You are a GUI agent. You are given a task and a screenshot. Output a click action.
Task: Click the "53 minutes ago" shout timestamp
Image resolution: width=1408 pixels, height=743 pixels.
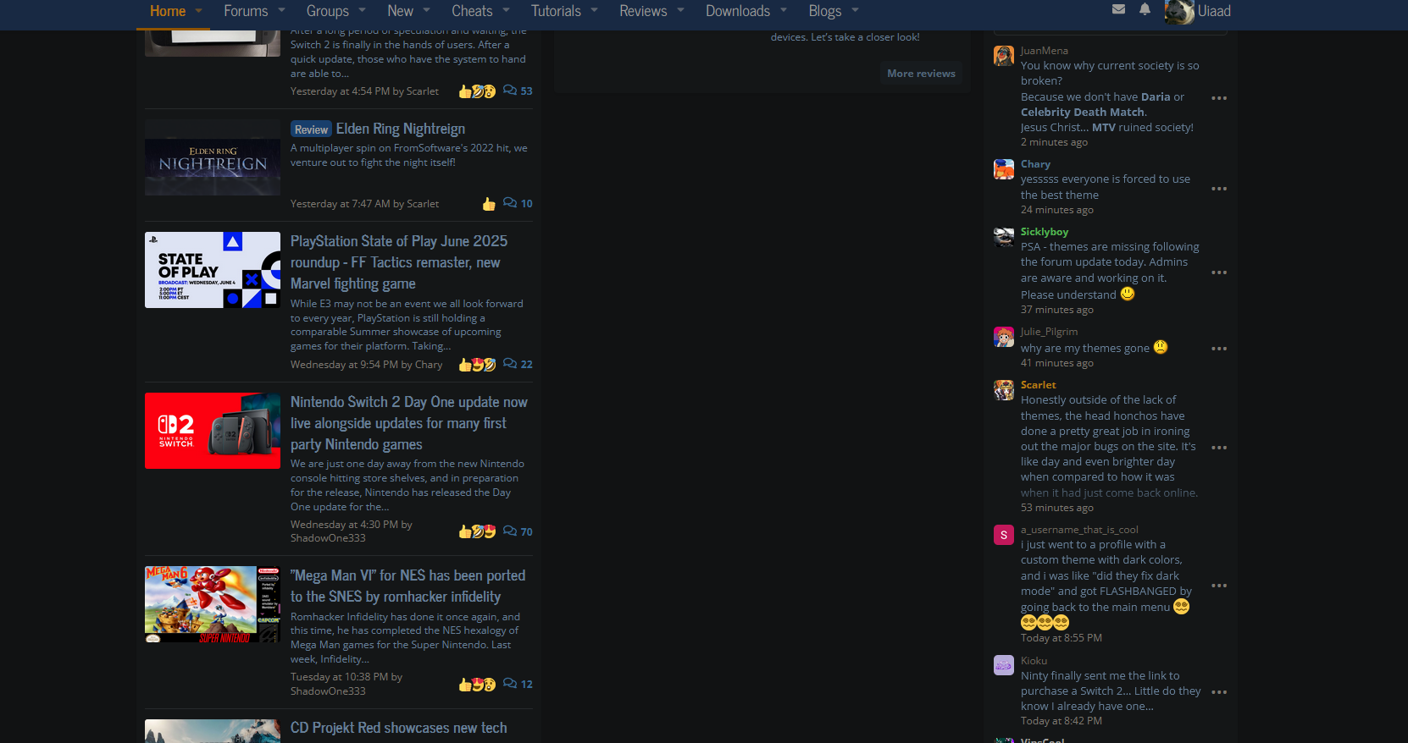[x=1057, y=508]
